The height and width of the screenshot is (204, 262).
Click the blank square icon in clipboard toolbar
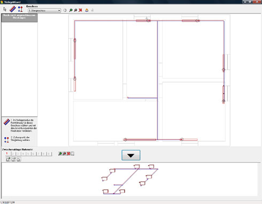pos(73,154)
